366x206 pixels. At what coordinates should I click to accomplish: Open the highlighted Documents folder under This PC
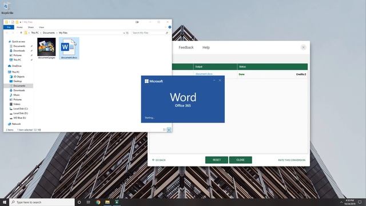pyautogui.click(x=19, y=86)
